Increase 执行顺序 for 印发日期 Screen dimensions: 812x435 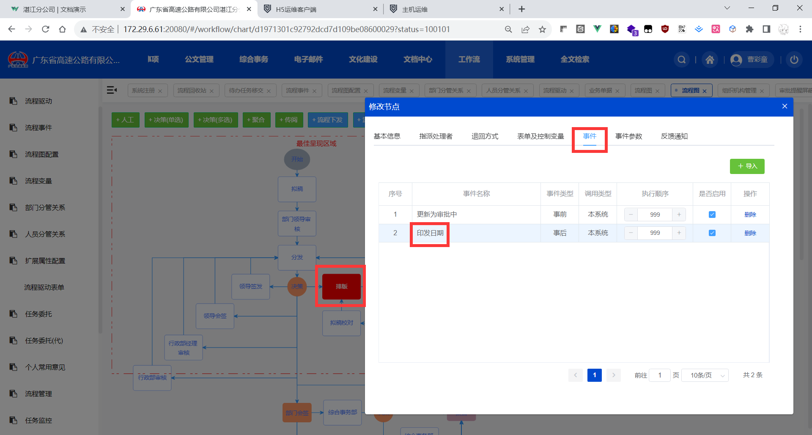679,233
